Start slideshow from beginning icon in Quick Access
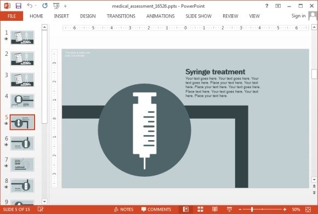The width and height of the screenshot is (318, 214). tap(56, 6)
